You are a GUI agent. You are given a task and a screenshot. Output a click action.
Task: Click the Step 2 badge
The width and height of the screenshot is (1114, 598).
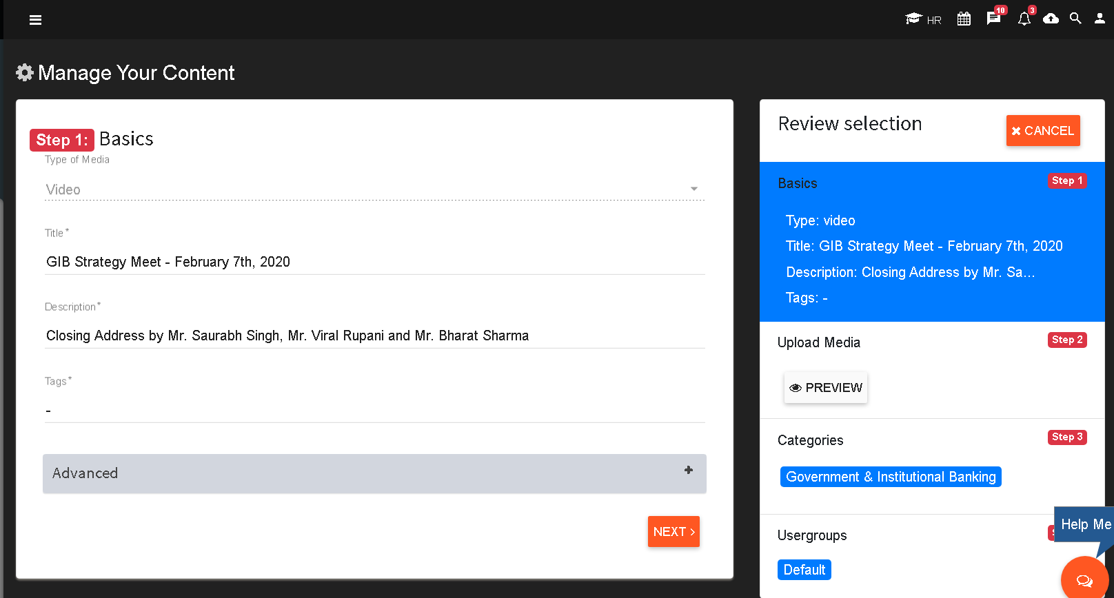[1067, 340]
